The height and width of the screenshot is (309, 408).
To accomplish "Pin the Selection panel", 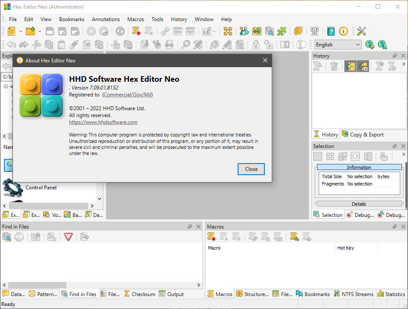I will [x=395, y=146].
